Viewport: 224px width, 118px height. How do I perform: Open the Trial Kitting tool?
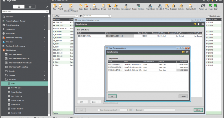tap(116, 7)
